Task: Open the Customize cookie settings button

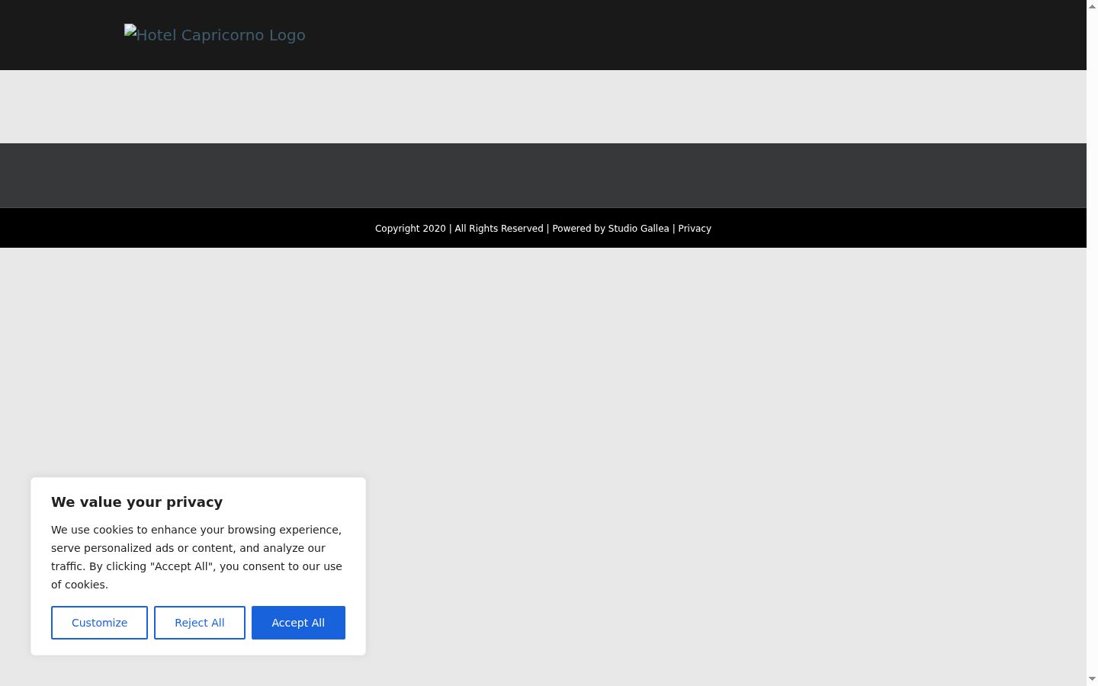Action: pyautogui.click(x=99, y=623)
